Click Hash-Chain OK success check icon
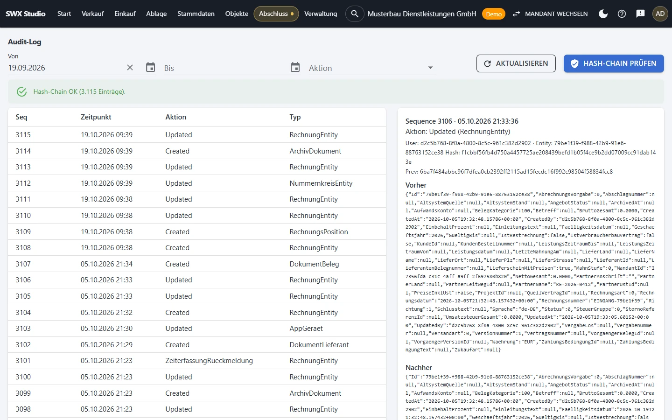Screen dimensions: 672x420 (21, 91)
